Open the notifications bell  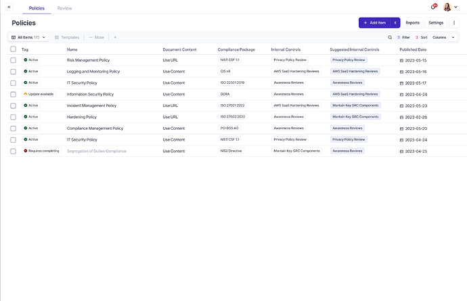(x=433, y=7)
